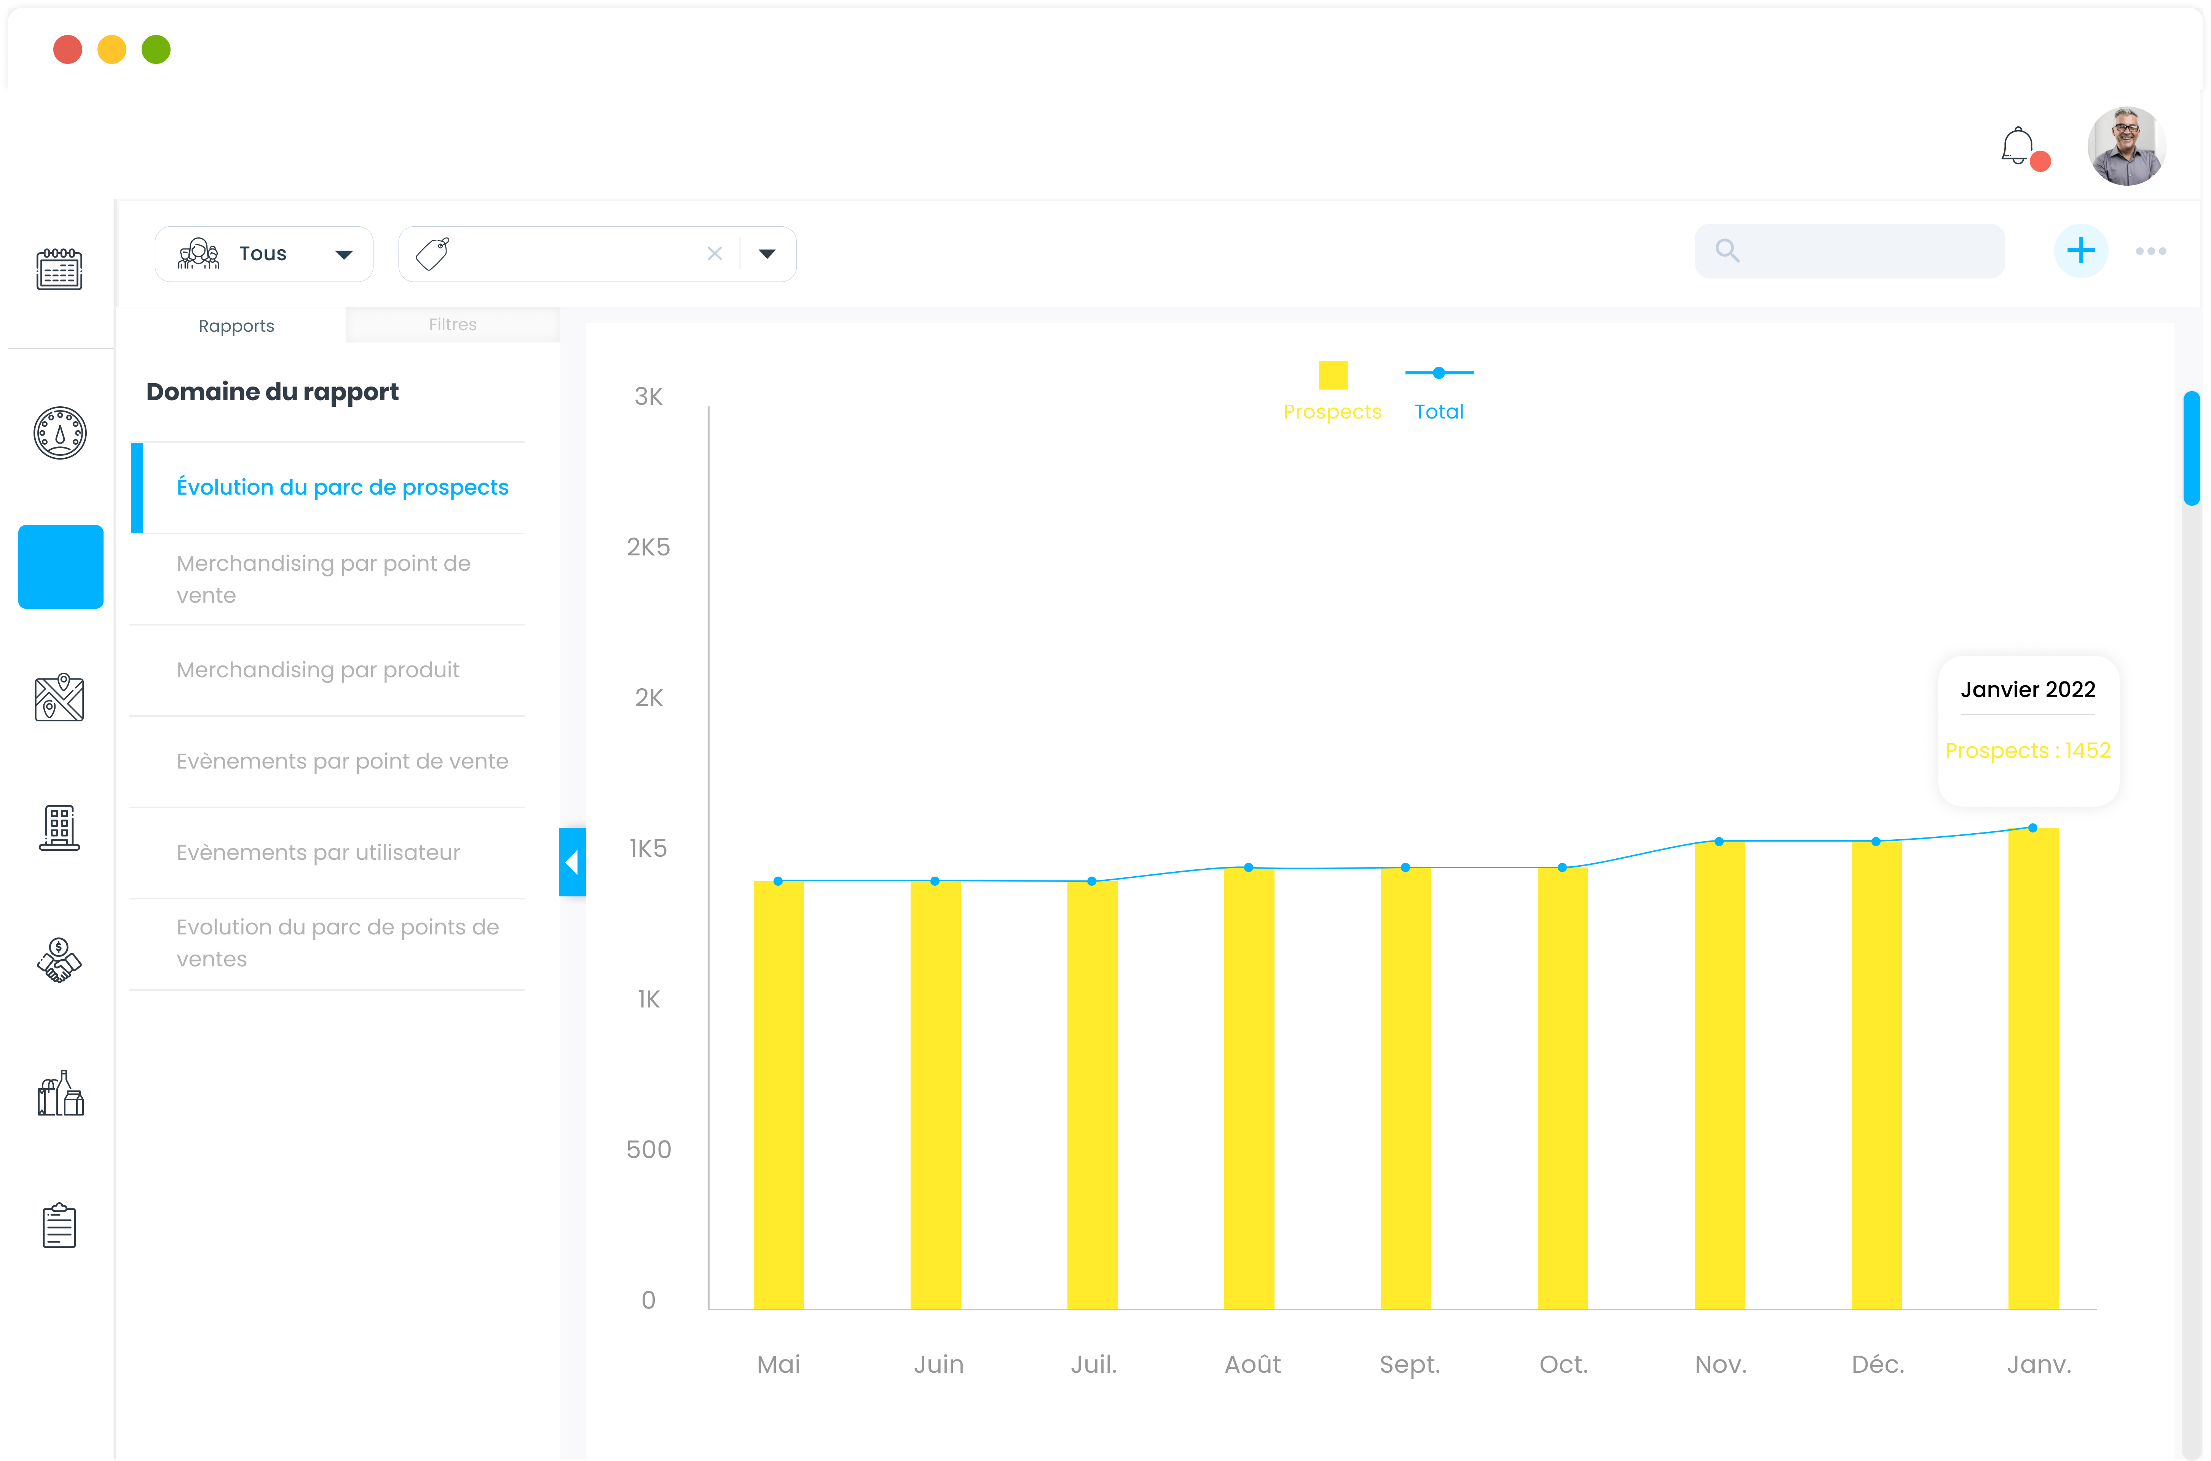Open the building points of sale icon

60,828
